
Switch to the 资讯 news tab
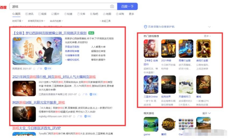click(29, 14)
